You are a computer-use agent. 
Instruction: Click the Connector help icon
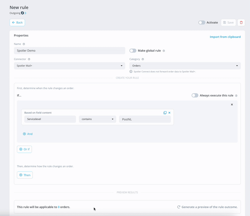click(29, 59)
